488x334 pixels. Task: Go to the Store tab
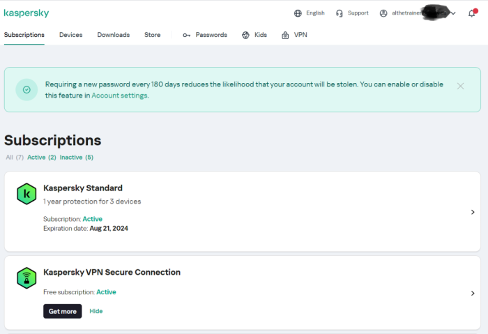coord(152,35)
